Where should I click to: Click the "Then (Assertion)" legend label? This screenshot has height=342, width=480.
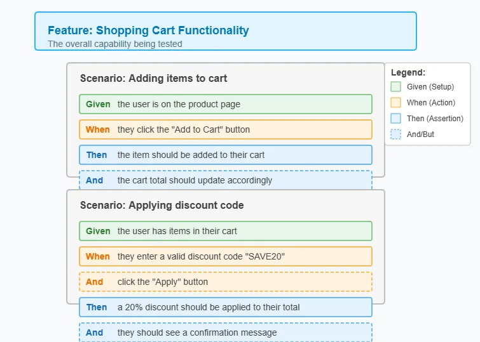coord(435,119)
